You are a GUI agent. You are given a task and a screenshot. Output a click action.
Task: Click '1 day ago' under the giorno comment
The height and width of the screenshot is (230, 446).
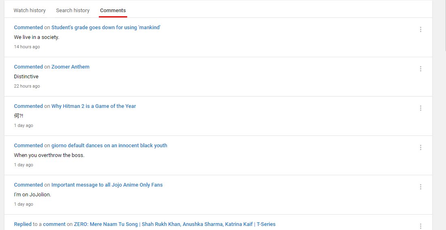pyautogui.click(x=23, y=165)
